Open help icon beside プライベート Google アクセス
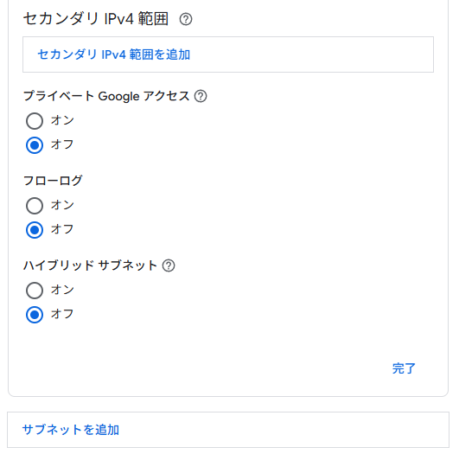 [201, 96]
